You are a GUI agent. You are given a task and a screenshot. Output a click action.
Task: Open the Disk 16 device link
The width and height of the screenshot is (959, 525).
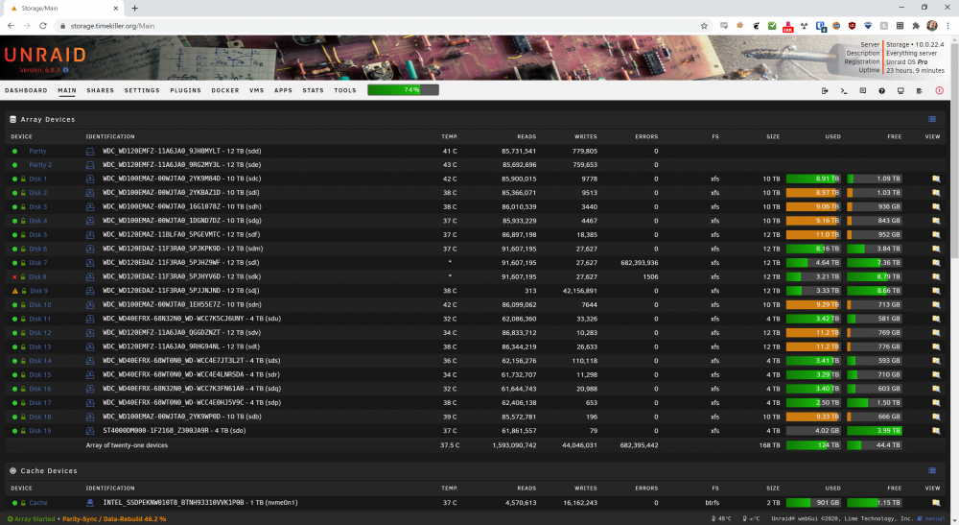coord(39,389)
